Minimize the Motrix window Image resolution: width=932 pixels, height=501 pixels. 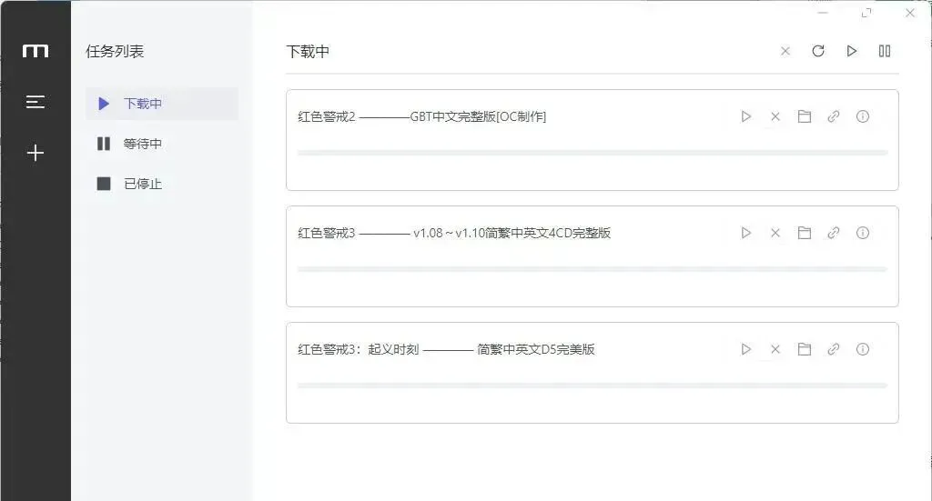[x=823, y=13]
